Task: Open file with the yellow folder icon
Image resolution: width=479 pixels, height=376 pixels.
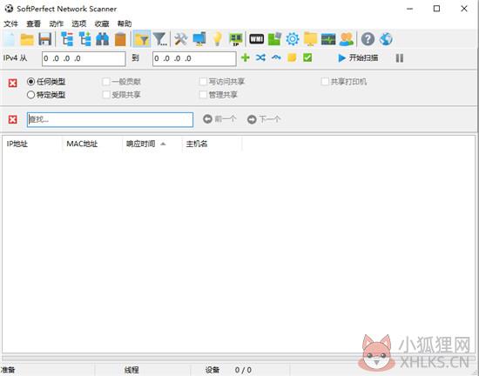Action: 27,39
